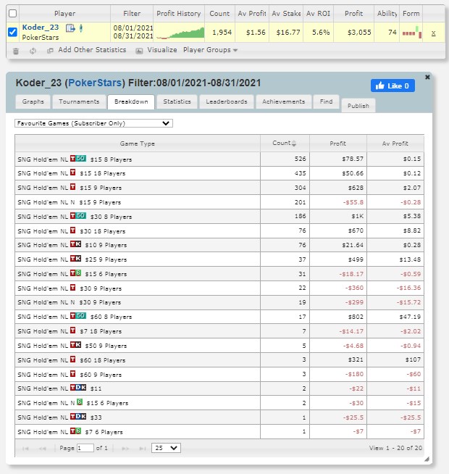This screenshot has width=449, height=474.
Task: Open the Publish tab
Action: (x=358, y=106)
